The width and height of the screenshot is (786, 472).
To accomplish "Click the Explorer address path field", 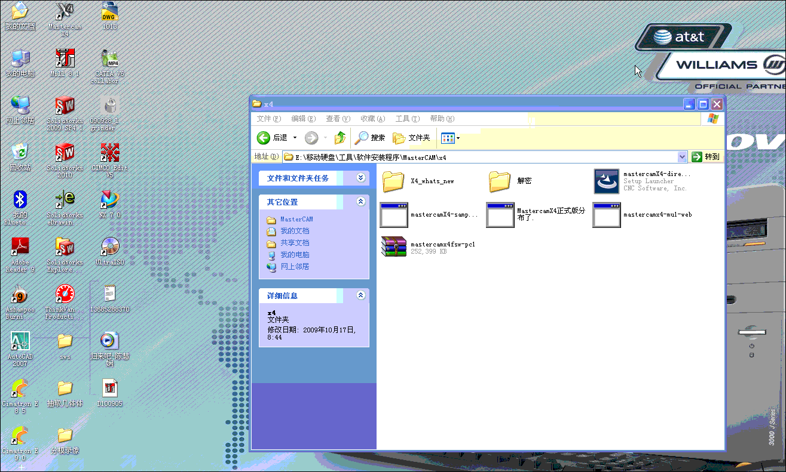I will (x=485, y=157).
